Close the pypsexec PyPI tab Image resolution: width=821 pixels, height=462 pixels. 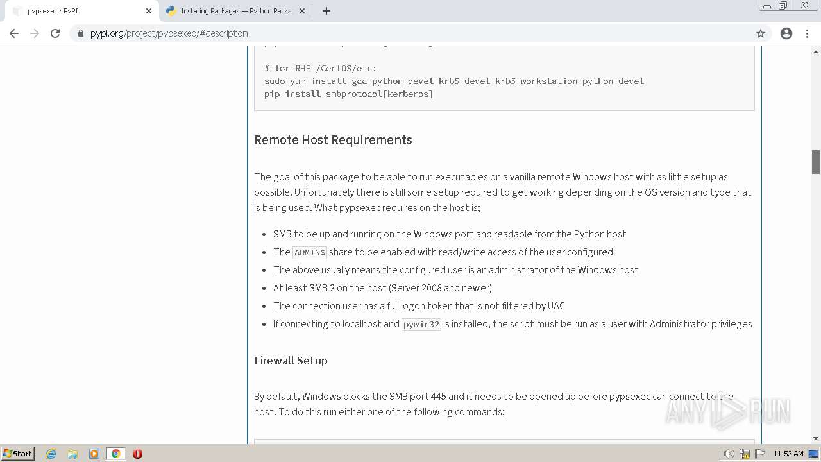pos(149,11)
